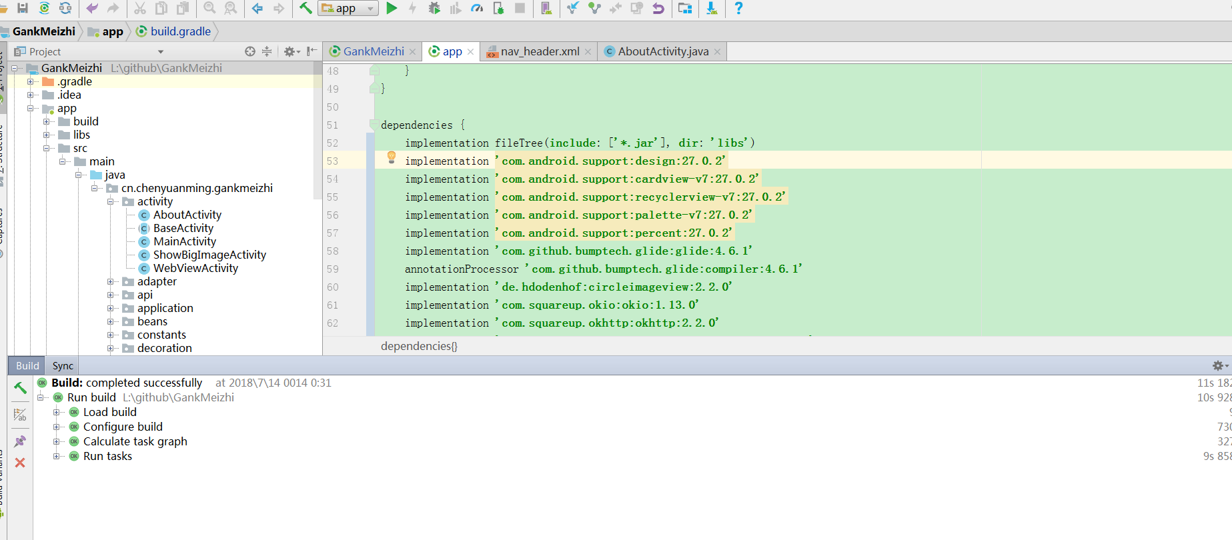Click Collapse All icon in Project panel
This screenshot has height=540, width=1232.
[x=267, y=51]
